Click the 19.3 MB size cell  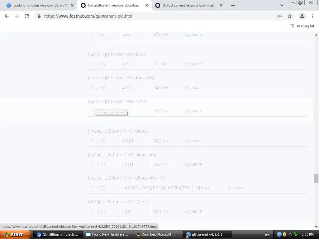point(160,141)
